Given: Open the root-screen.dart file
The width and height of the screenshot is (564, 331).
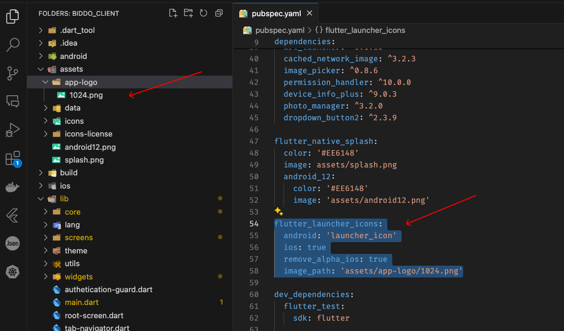Looking at the screenshot, I should (x=94, y=315).
